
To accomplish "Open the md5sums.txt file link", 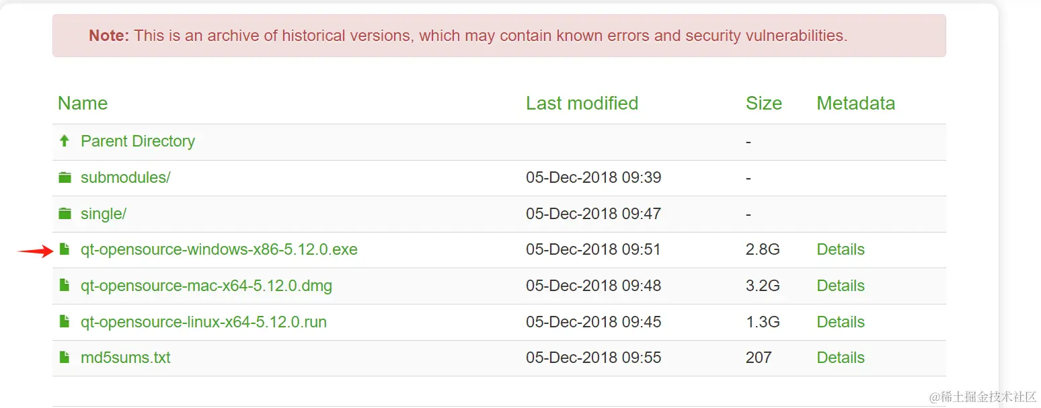I will 126,358.
